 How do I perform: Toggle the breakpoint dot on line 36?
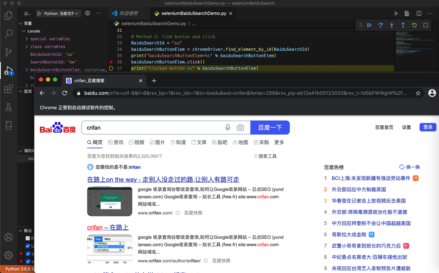pyautogui.click(x=111, y=62)
